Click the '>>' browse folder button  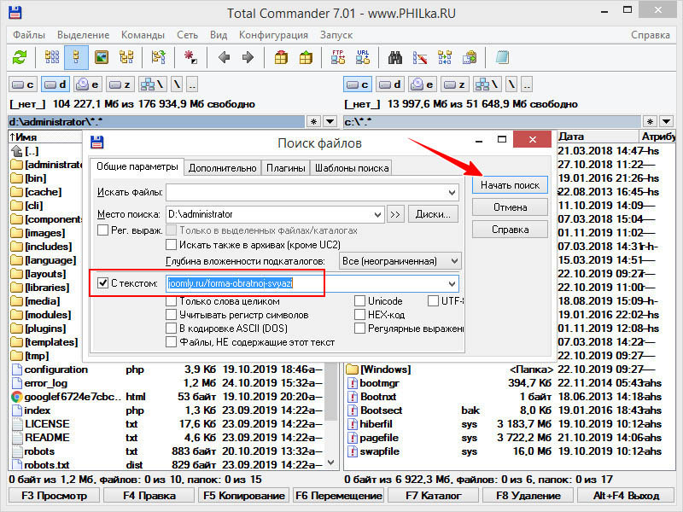point(395,214)
